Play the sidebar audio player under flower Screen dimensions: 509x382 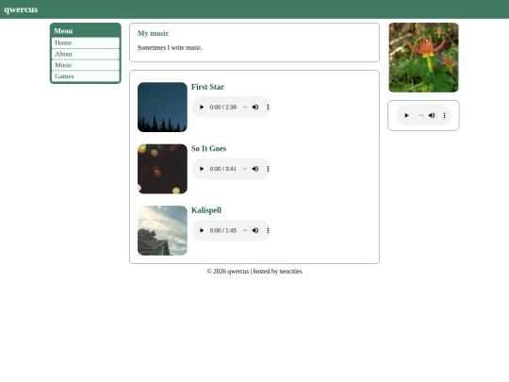406,115
